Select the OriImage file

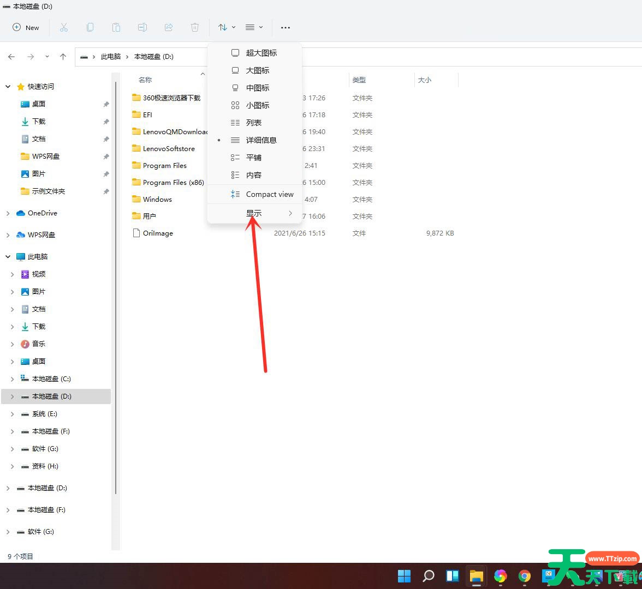point(153,233)
